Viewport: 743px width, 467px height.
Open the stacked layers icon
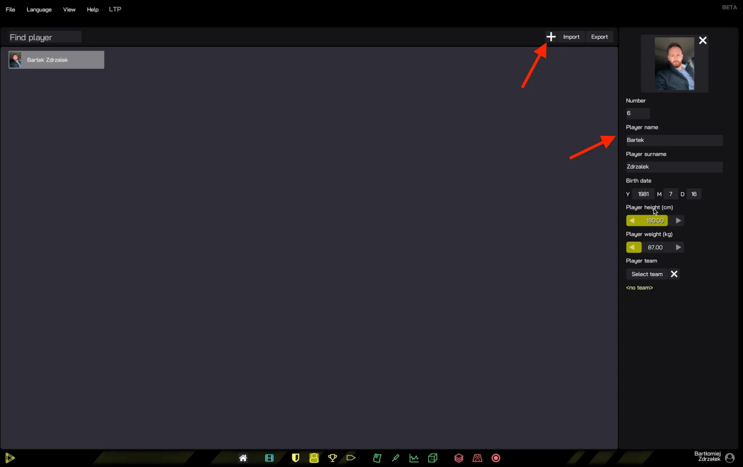click(458, 458)
